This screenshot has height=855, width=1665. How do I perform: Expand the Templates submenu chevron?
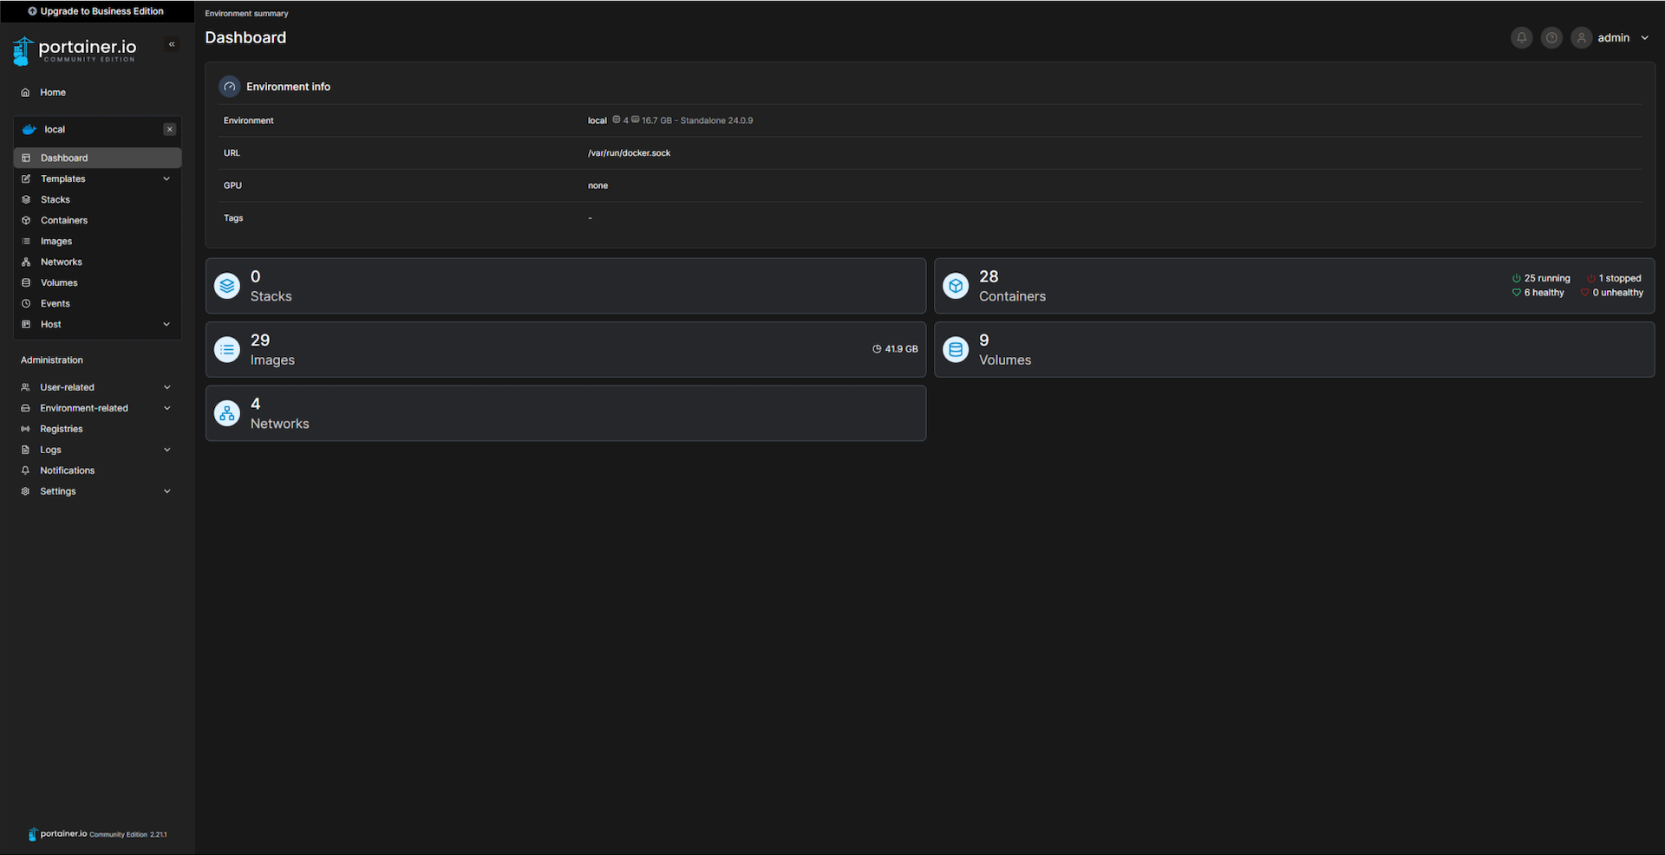click(166, 179)
